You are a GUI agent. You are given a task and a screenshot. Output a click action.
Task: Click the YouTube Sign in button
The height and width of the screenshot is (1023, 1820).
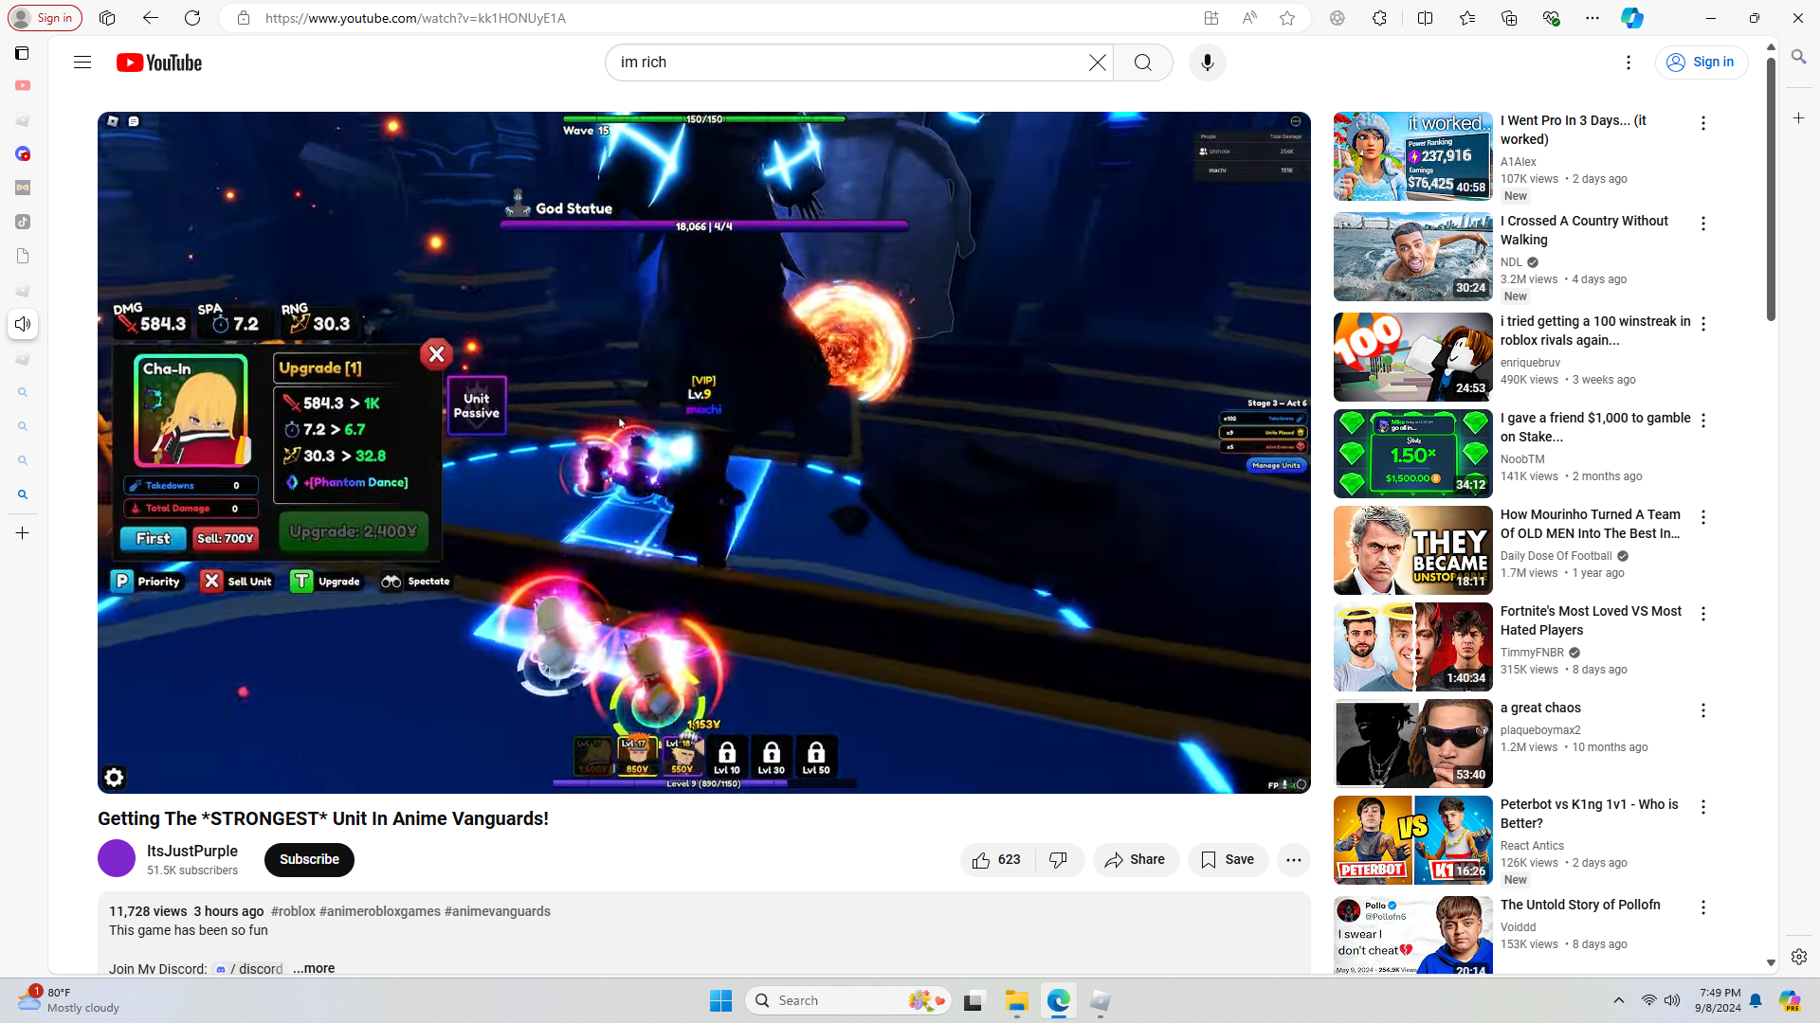click(1702, 63)
